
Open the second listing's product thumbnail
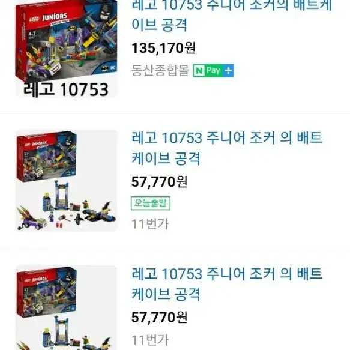click(x=66, y=181)
